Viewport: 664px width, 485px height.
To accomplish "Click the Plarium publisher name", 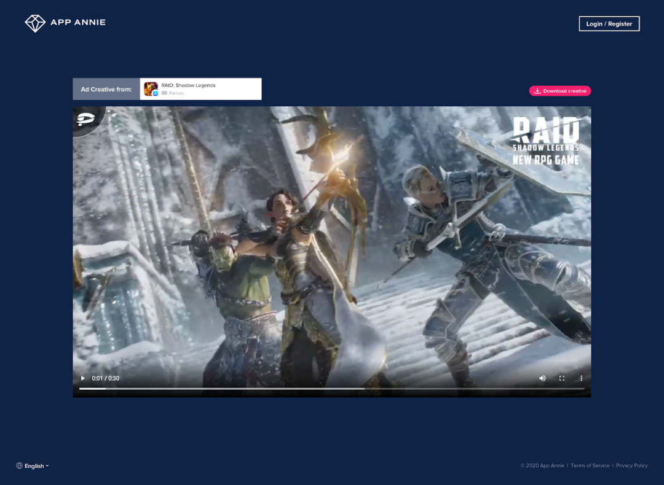I will pos(176,93).
